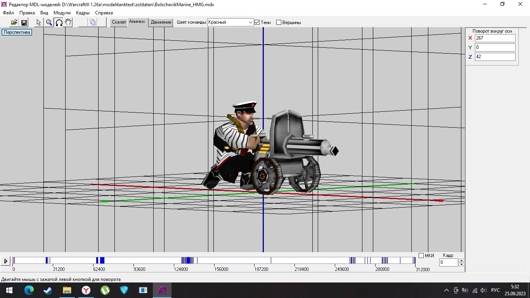Image resolution: width=530 pixels, height=298 pixels.
Task: Open the blue shield app on taskbar
Action: (x=124, y=290)
